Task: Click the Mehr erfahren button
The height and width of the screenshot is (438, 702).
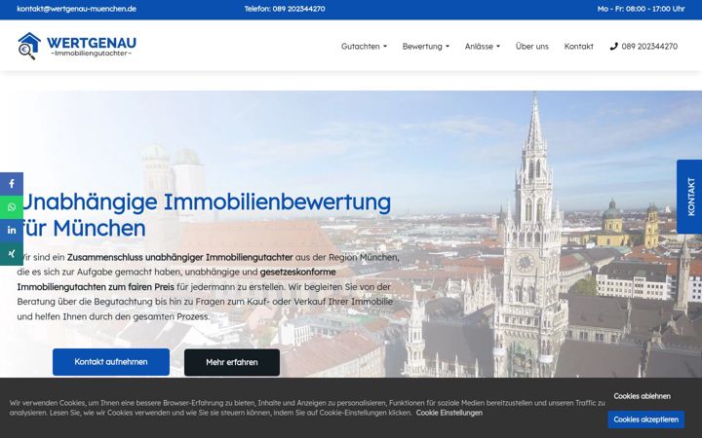Action: click(232, 362)
